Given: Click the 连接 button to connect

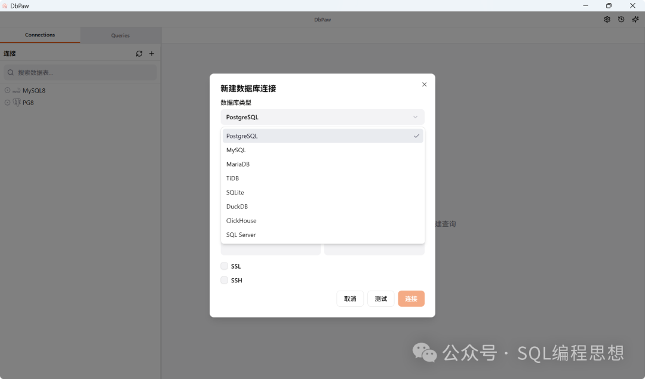Looking at the screenshot, I should 411,298.
